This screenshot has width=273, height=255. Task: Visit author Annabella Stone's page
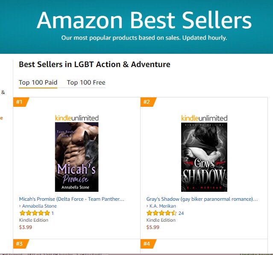click(39, 206)
